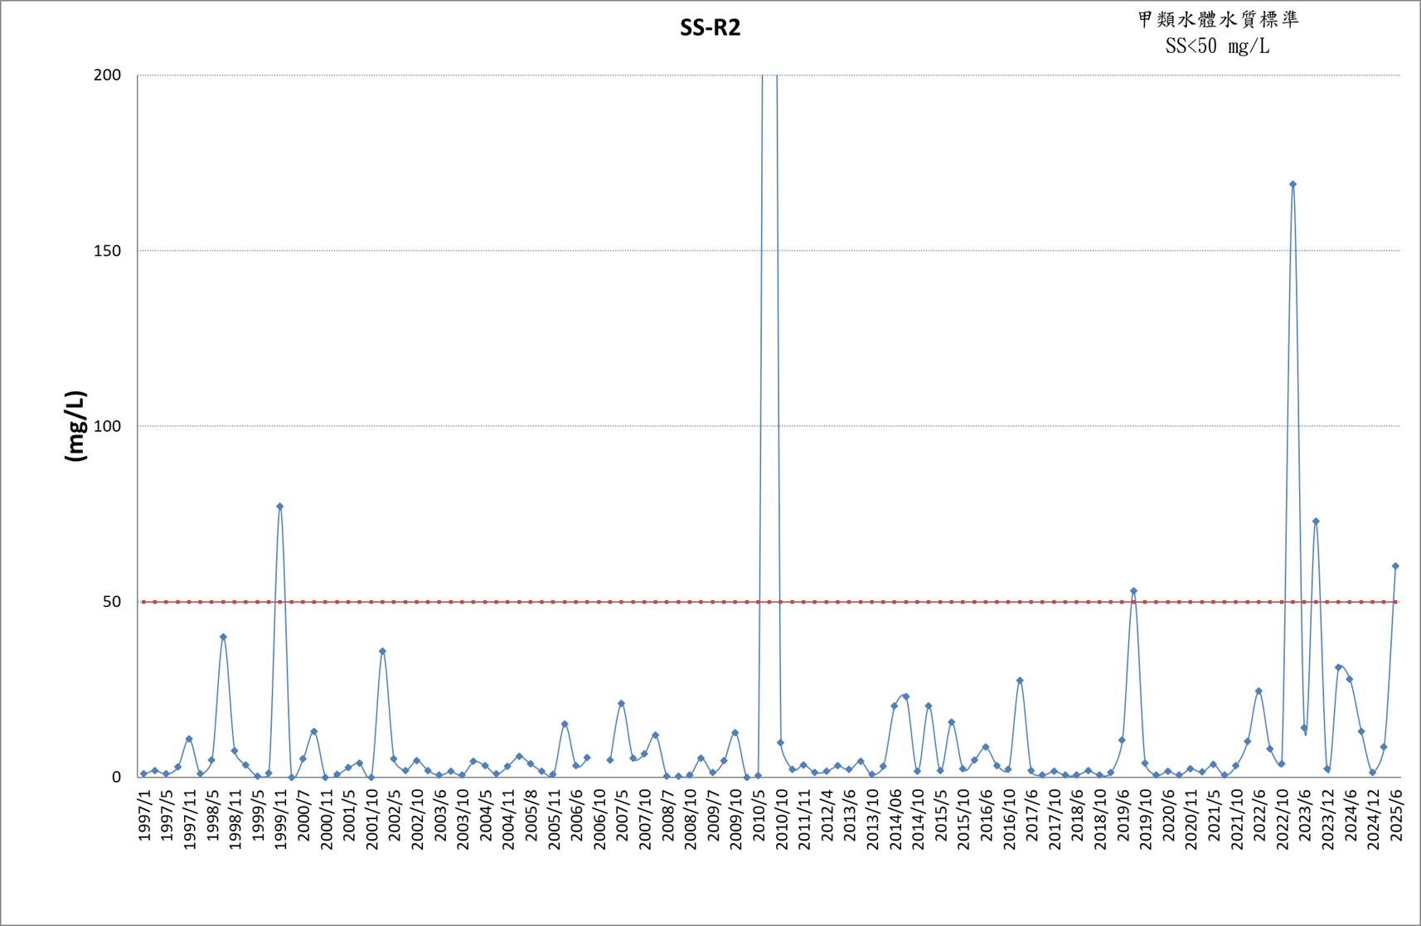Click the 1997/1 x-axis label
1421x926 pixels.
145,817
